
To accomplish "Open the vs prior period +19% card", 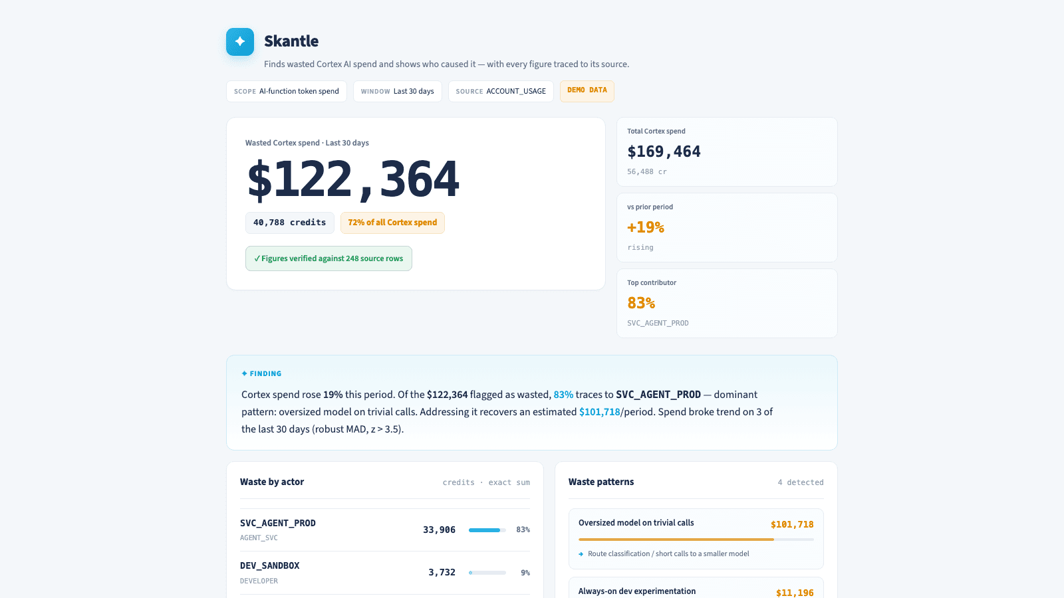I will tap(727, 228).
